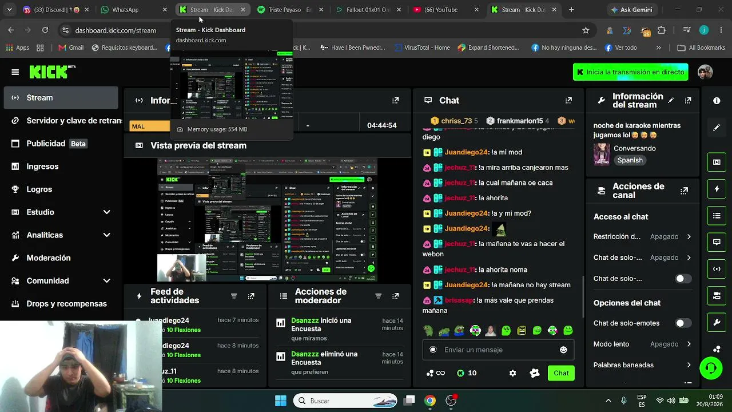732x412 pixels.
Task: Click the Spanish language tag
Action: point(630,160)
